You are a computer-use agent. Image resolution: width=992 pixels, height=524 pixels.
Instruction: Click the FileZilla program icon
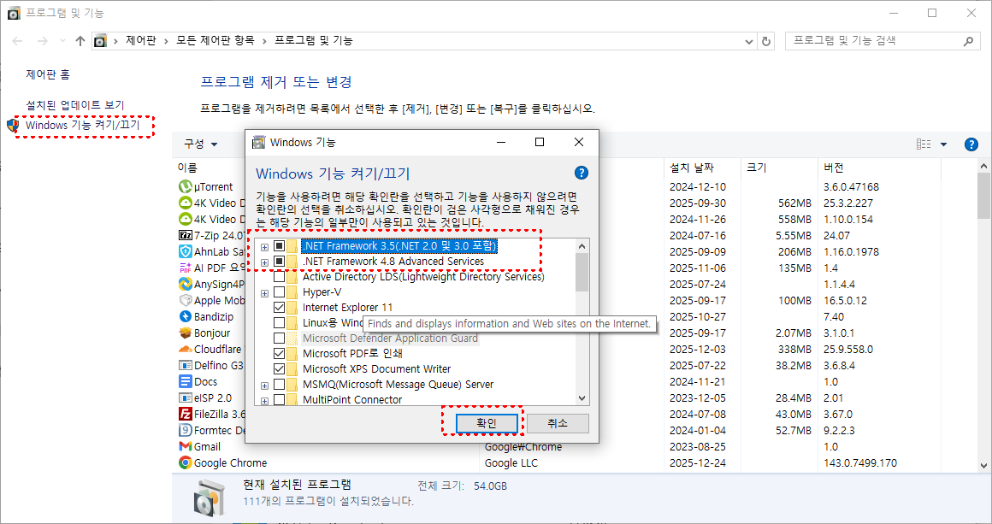click(x=186, y=414)
